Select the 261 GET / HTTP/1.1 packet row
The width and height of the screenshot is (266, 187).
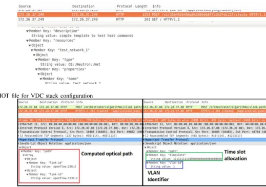point(141,20)
